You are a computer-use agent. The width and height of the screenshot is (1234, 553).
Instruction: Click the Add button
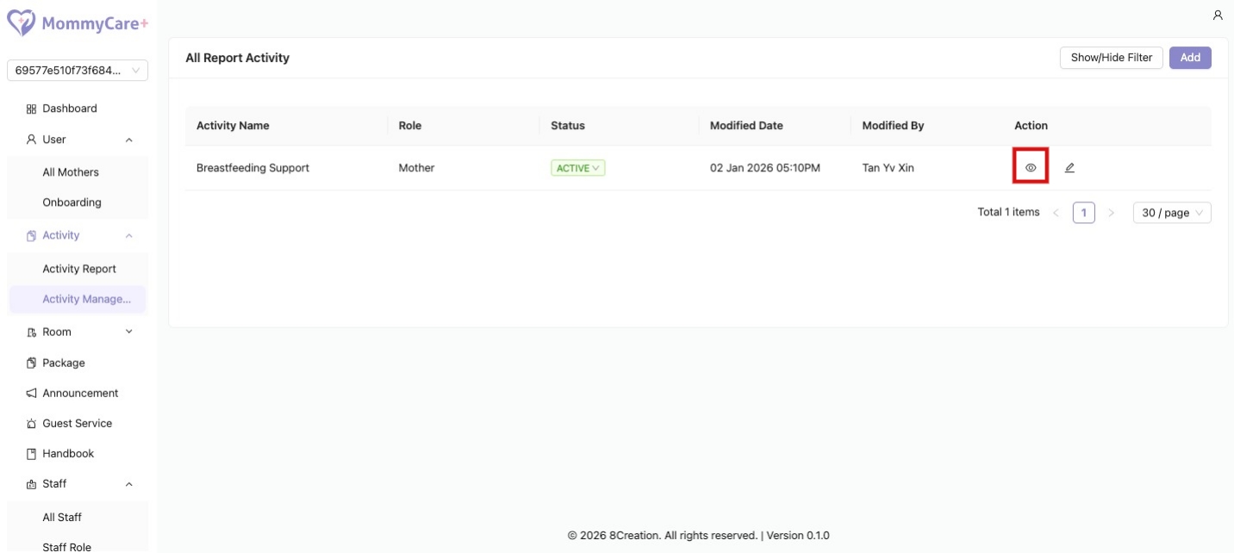pyautogui.click(x=1190, y=57)
